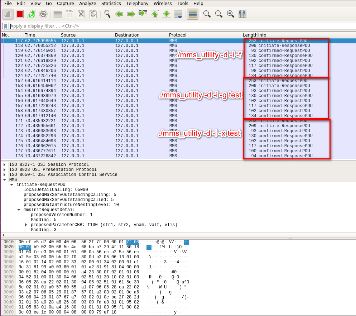Image resolution: width=356 pixels, height=316 pixels.
Task: Select packet number 152 row
Action: pos(178,81)
